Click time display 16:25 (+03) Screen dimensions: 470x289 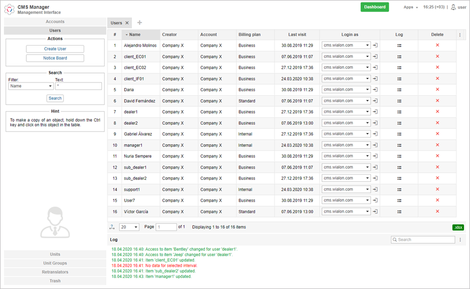point(434,7)
